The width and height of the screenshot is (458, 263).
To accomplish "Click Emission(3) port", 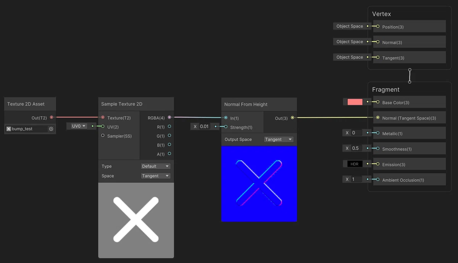I will 377,164.
